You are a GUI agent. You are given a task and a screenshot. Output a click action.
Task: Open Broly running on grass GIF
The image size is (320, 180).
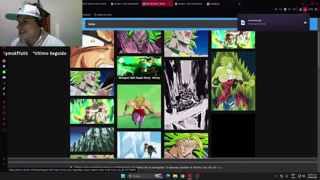139,106
